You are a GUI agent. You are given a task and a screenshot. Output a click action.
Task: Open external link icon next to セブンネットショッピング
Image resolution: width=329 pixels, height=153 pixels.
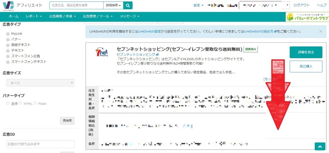point(157,54)
